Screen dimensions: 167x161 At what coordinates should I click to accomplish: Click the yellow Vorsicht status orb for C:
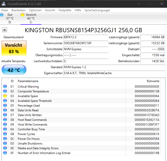coord(22,15)
